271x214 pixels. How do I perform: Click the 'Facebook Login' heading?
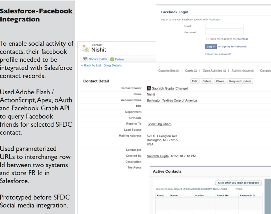pyautogui.click(x=174, y=12)
